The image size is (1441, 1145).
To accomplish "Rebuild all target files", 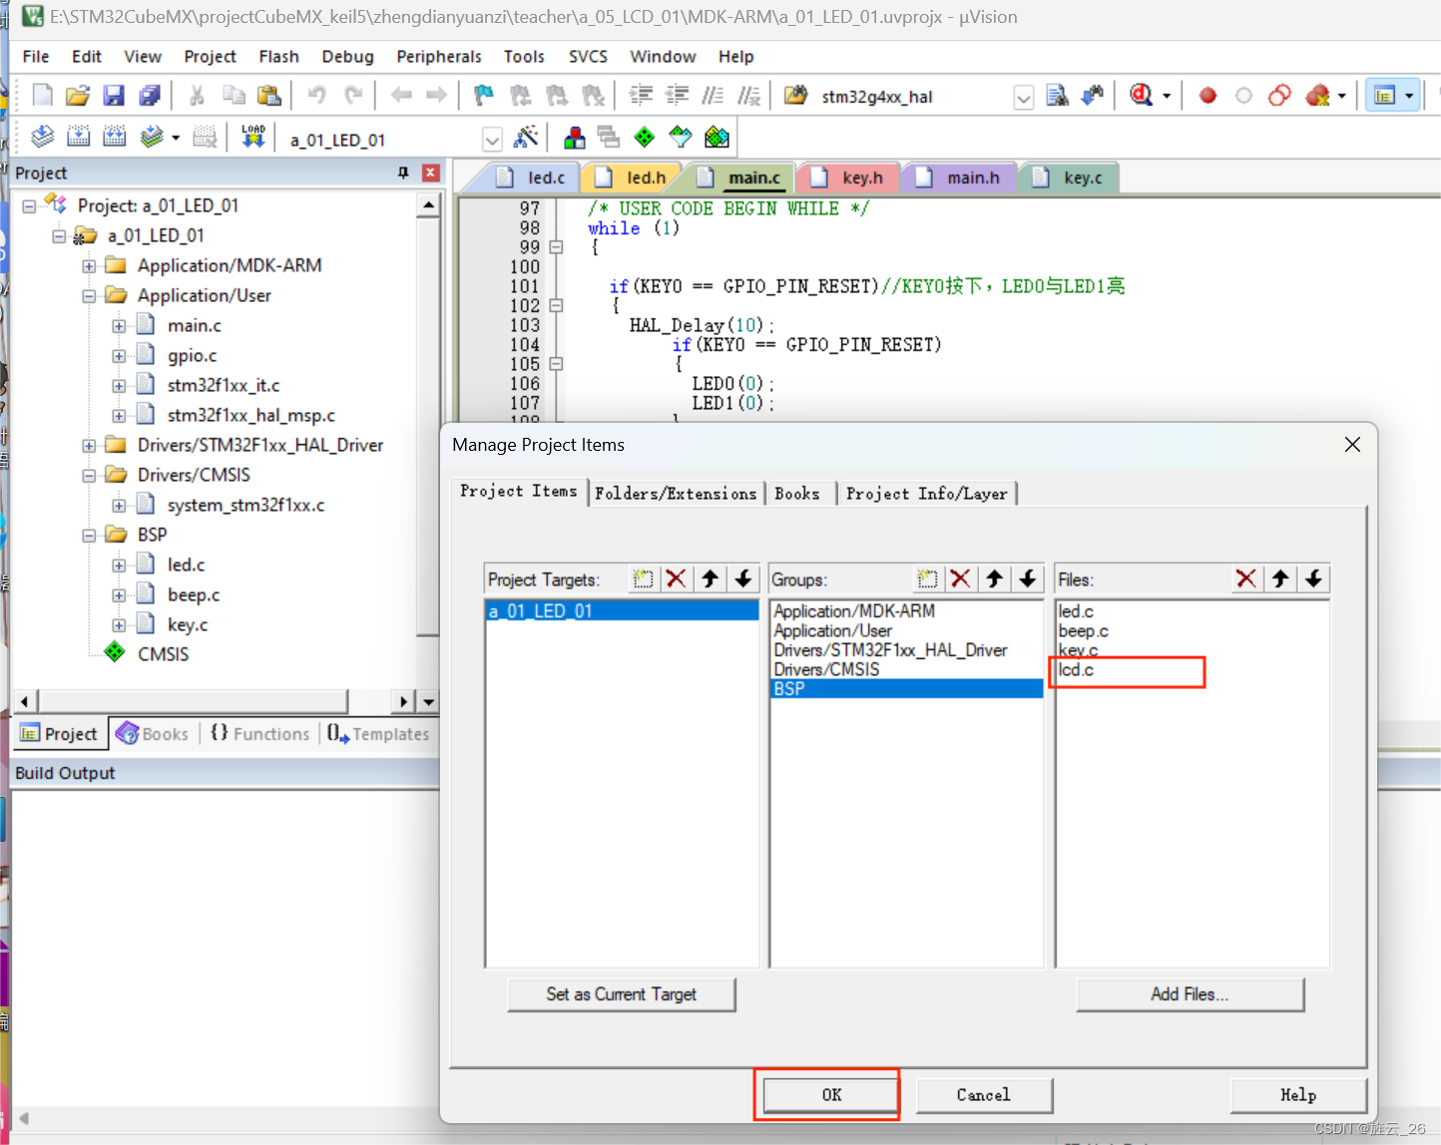I will [x=114, y=137].
